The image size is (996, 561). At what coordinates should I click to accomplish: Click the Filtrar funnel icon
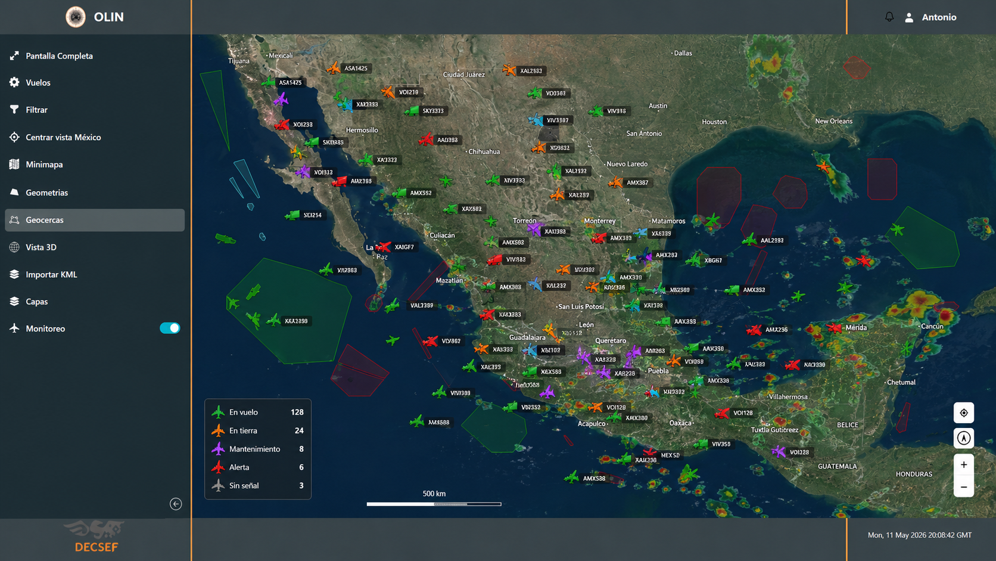tap(14, 110)
